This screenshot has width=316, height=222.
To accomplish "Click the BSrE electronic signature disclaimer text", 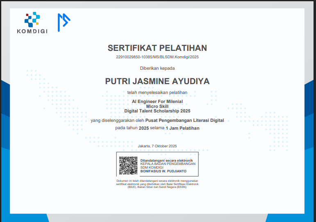I will [x=157, y=184].
